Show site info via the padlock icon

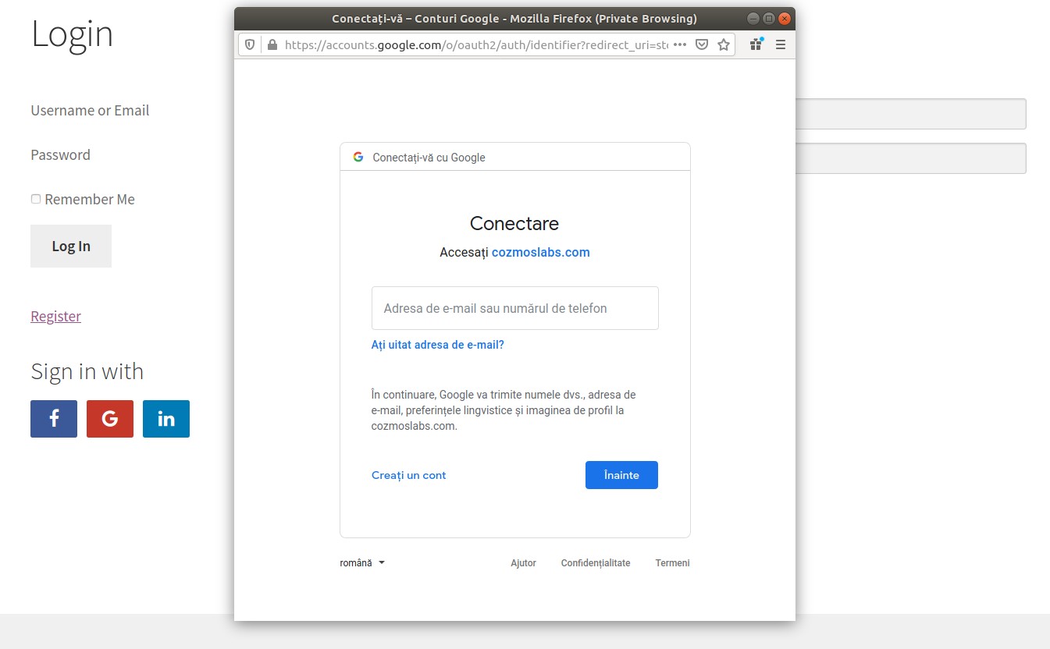(x=272, y=45)
